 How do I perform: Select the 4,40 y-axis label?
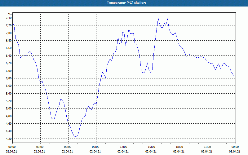pos(9,131)
